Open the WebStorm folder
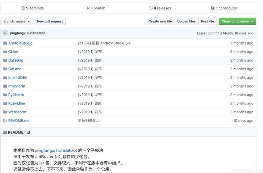 pyautogui.click(x=17, y=112)
